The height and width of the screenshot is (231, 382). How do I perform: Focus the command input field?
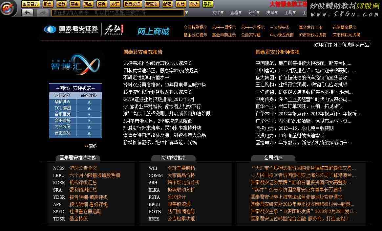click(x=118, y=12)
